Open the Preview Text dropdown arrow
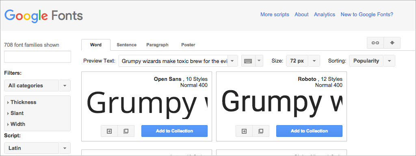Image resolution: width=416 pixels, height=156 pixels. (233, 61)
